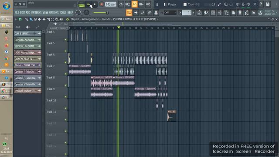Image resolution: width=279 pixels, height=157 pixels.
Task: Open the channel rack view icon
Action: 213,13
